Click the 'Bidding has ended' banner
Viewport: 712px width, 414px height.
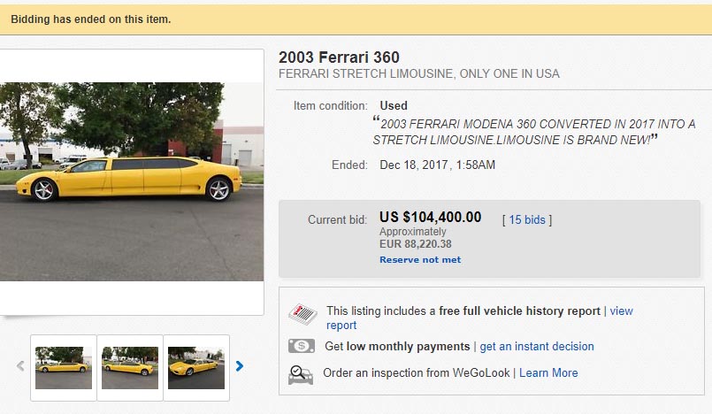tap(91, 19)
